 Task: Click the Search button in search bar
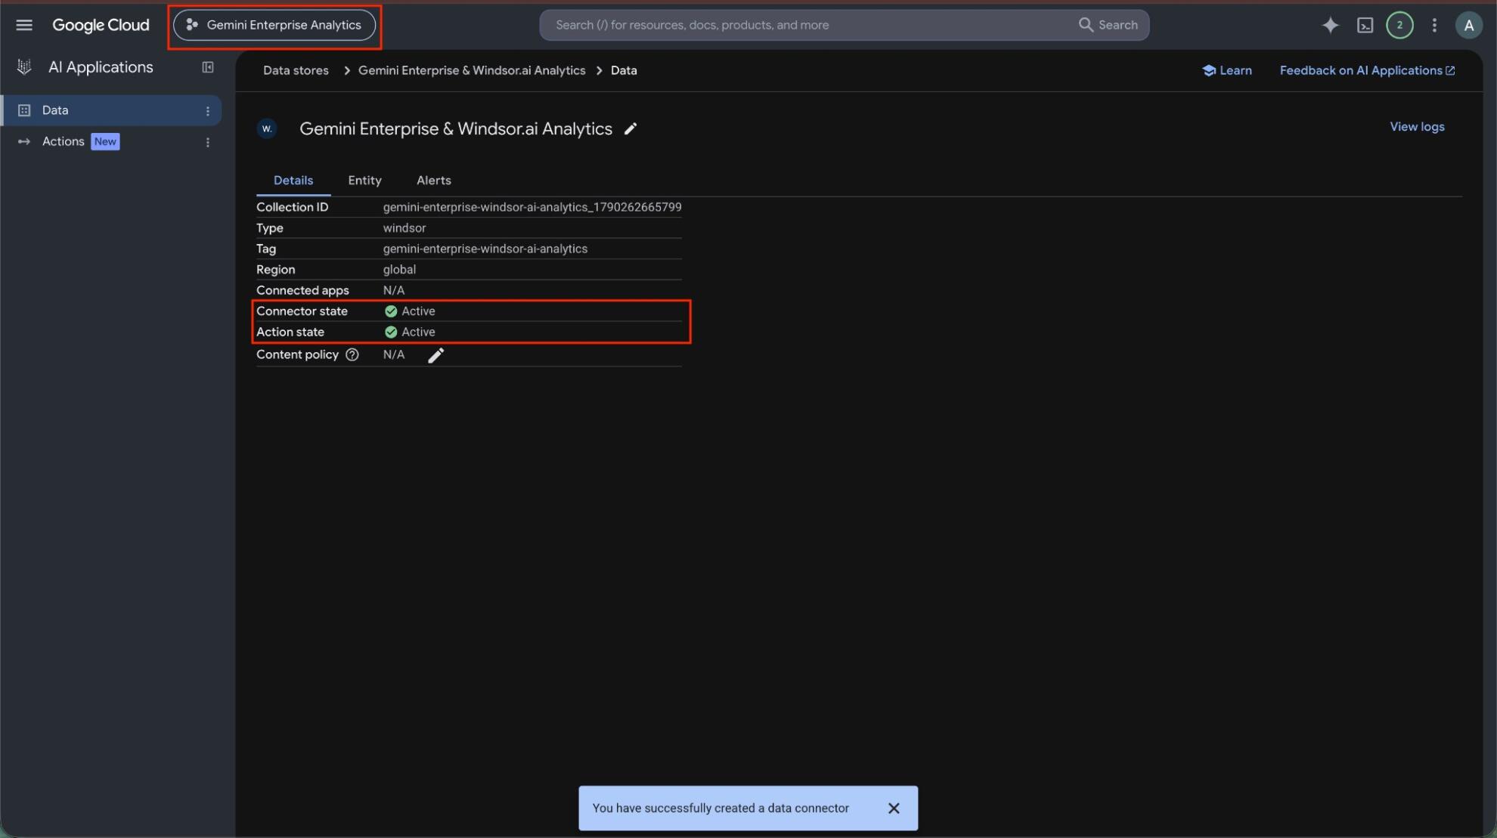(x=1108, y=25)
